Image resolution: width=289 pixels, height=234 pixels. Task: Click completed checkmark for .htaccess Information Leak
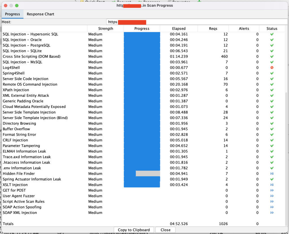pyautogui.click(x=272, y=162)
